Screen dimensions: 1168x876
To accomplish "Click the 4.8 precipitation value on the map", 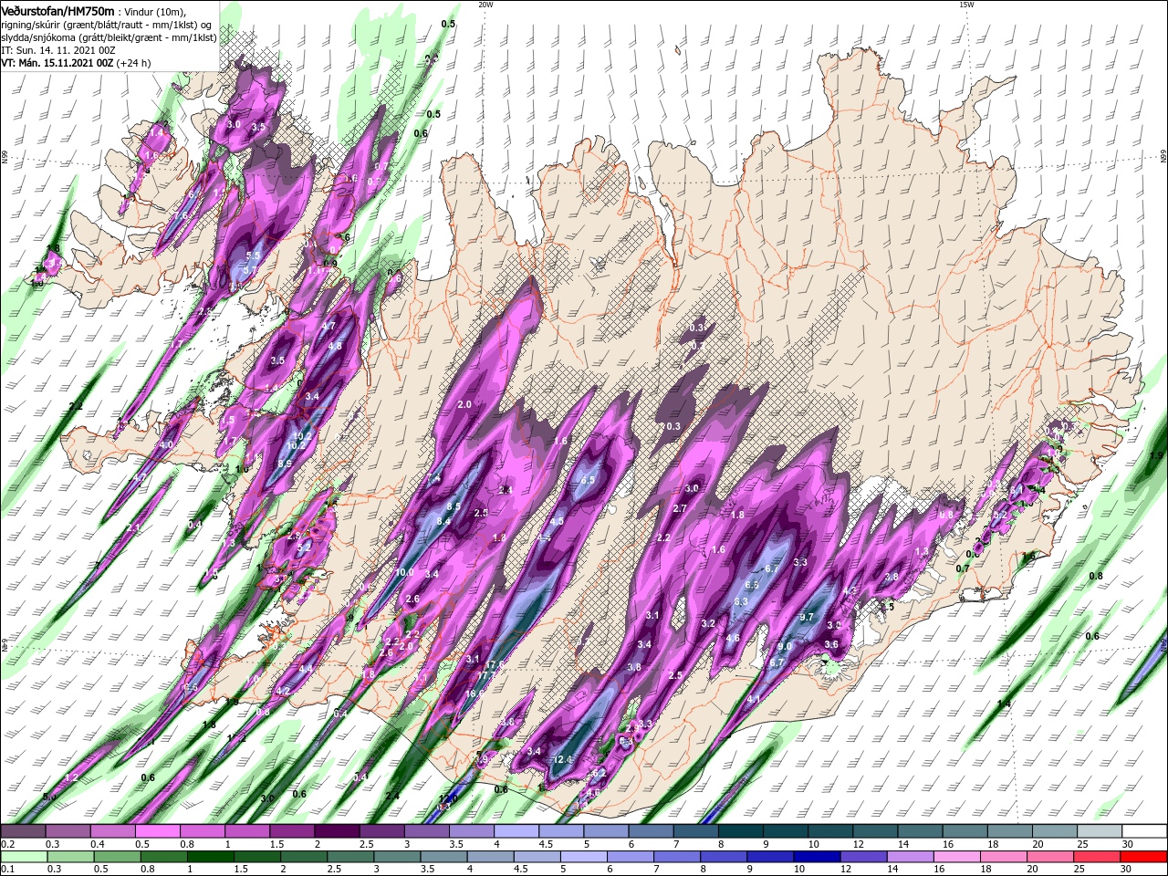I will (335, 346).
